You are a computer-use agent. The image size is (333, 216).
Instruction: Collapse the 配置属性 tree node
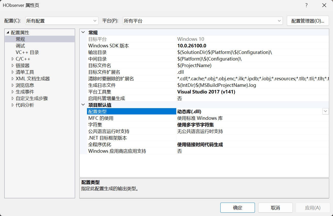[x=8, y=33]
